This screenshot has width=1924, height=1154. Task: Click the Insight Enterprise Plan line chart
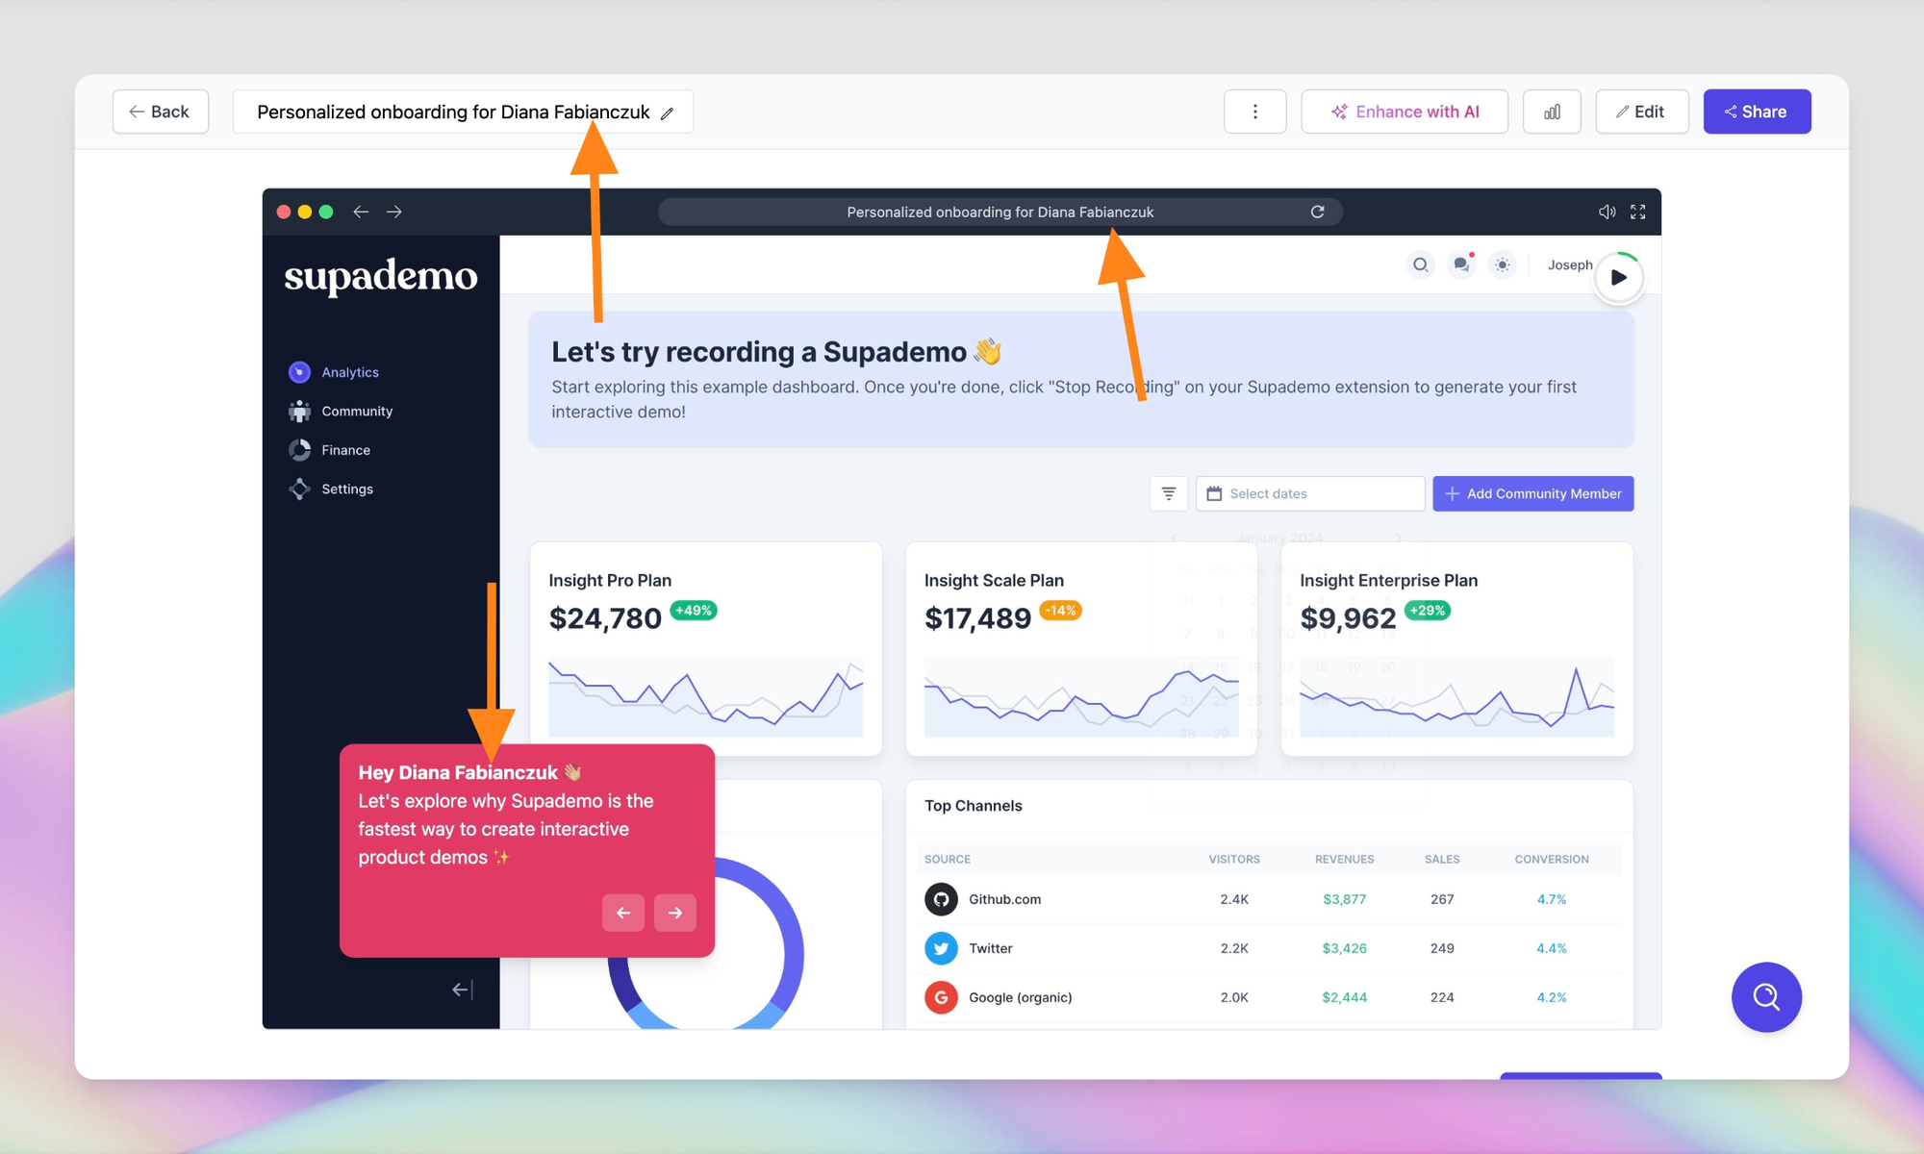click(1456, 696)
